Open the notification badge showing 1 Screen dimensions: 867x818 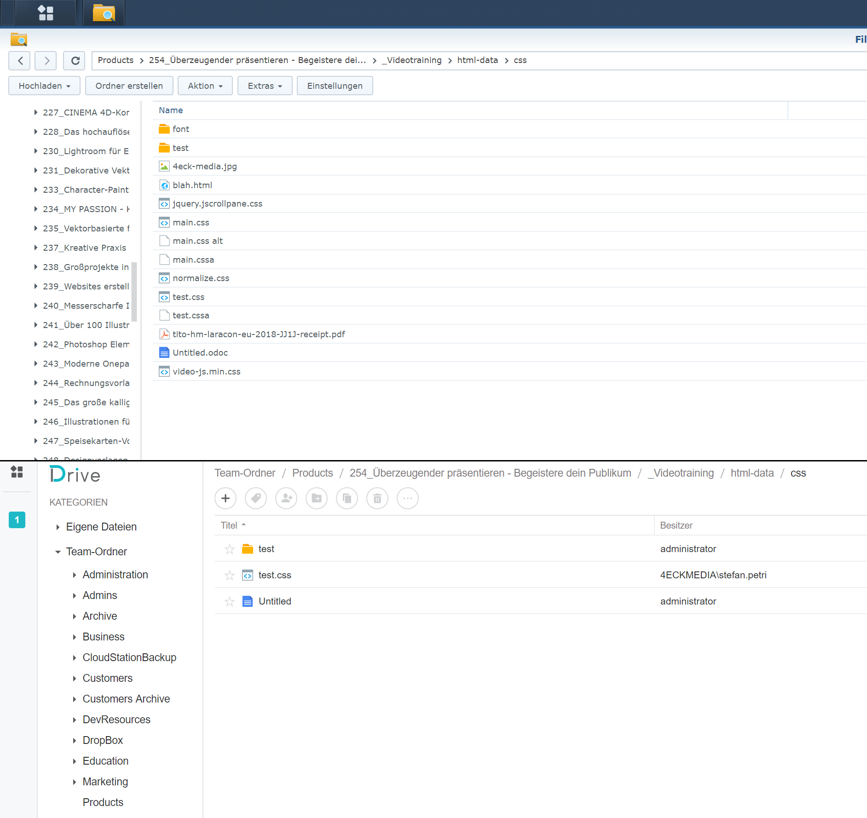[17, 520]
